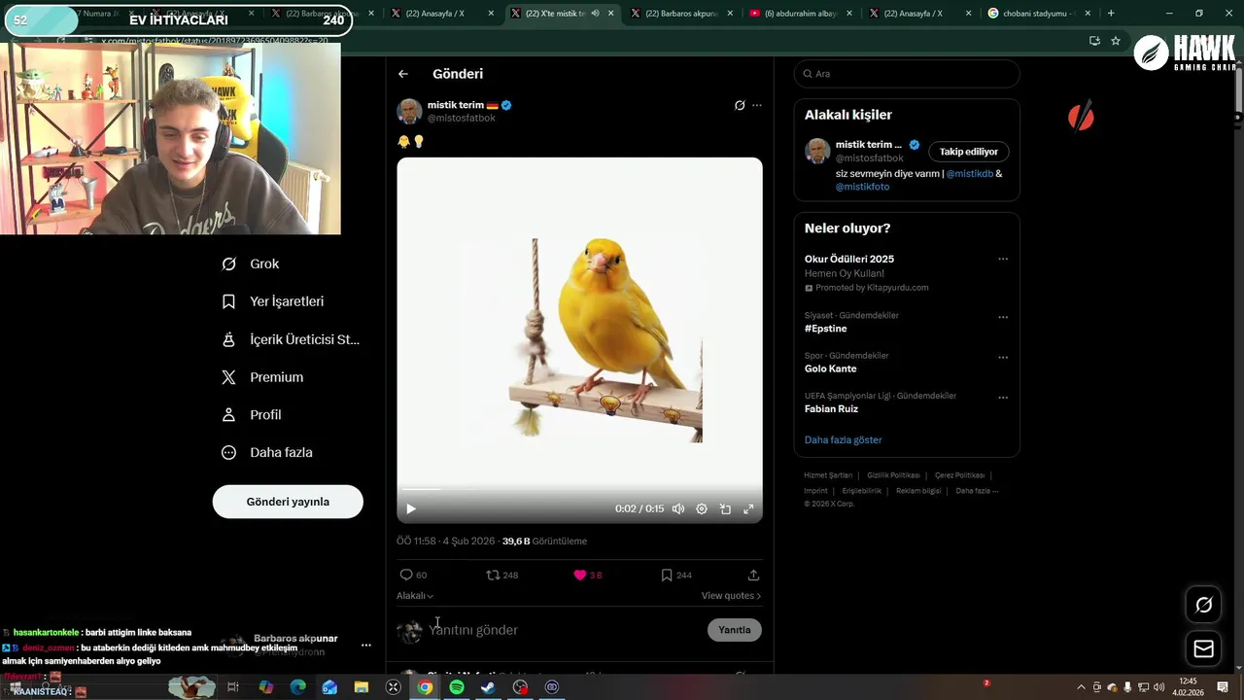Screen dimensions: 1244x700
Task: Open Google Chrome in the taskbar
Action: tap(425, 687)
